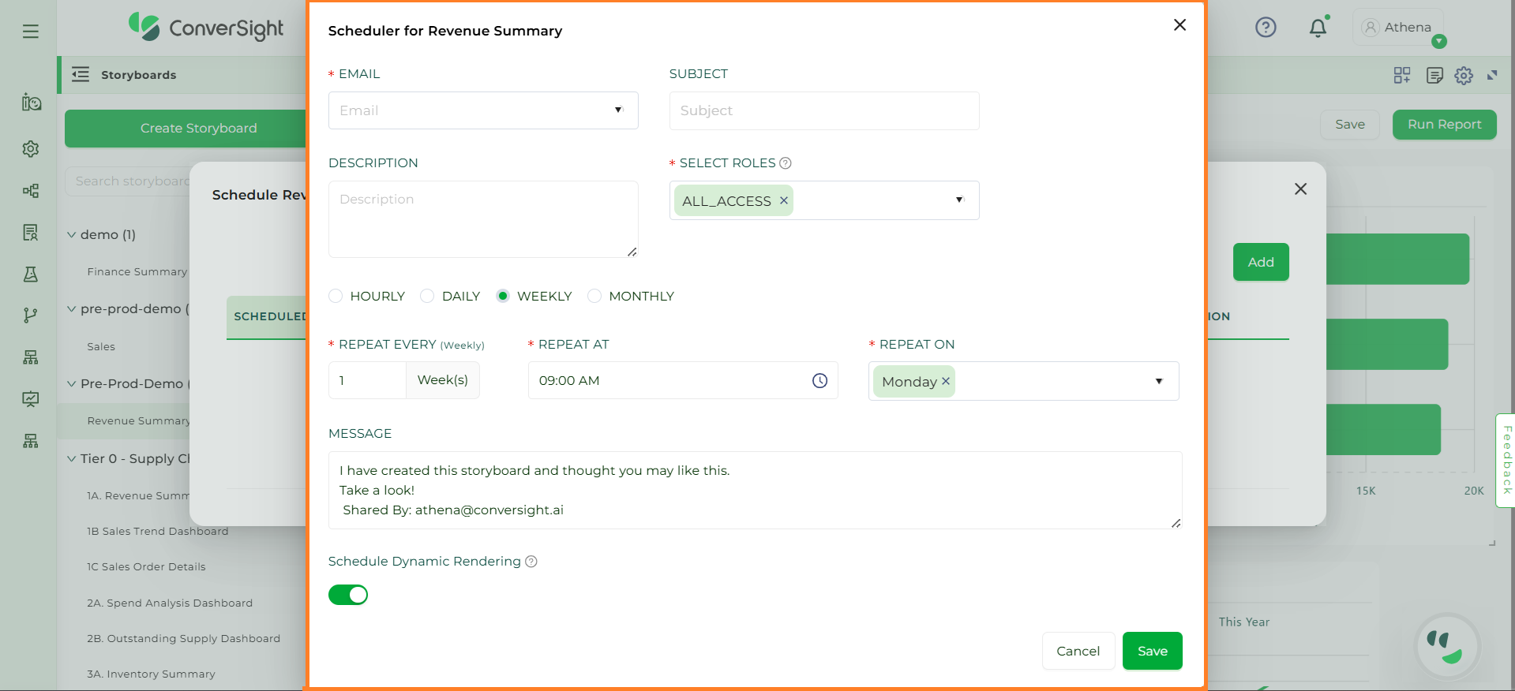Expand the Select Roles dropdown arrow
Screen dimensions: 1515x691
click(959, 200)
